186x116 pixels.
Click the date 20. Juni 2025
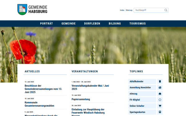[76, 105]
